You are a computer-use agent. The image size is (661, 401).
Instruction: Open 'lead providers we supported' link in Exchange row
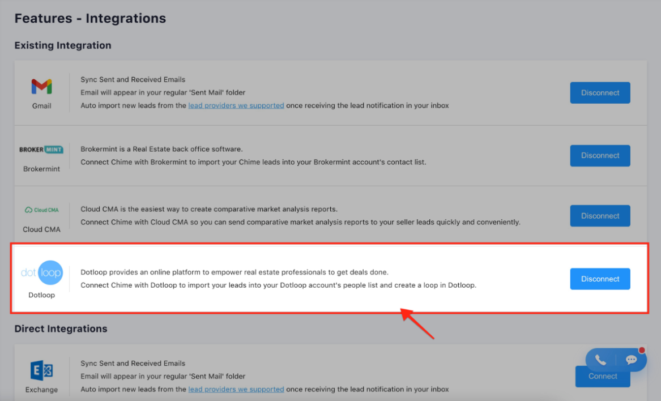[236, 389]
